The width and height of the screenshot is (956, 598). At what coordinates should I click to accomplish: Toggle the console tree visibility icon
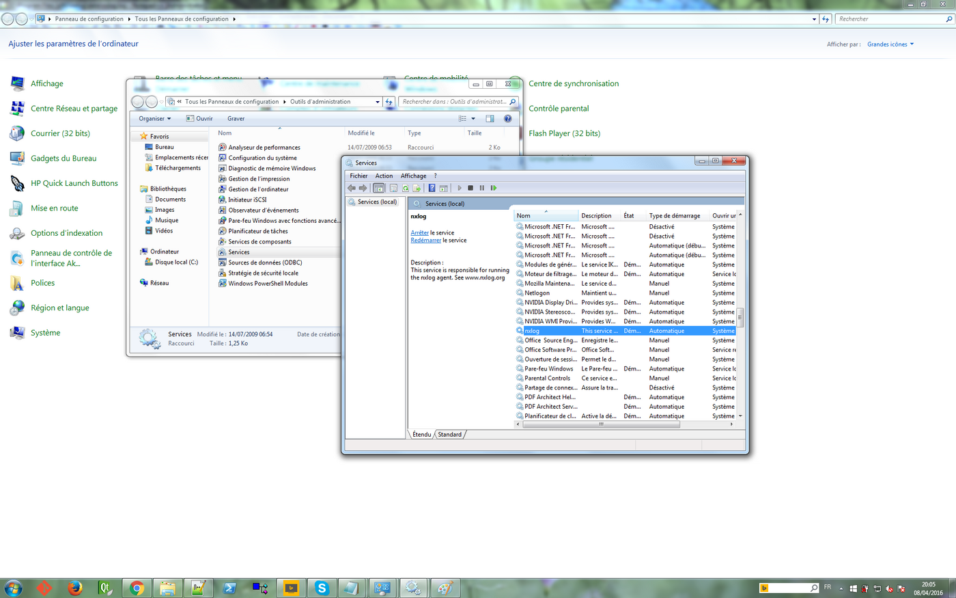[x=378, y=188]
